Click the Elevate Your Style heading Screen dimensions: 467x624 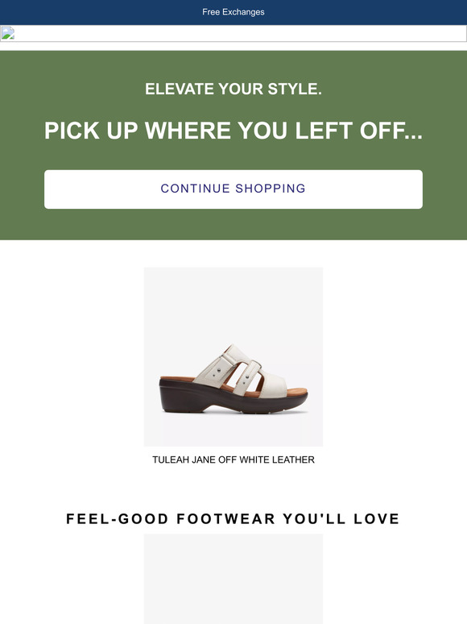pyautogui.click(x=233, y=89)
